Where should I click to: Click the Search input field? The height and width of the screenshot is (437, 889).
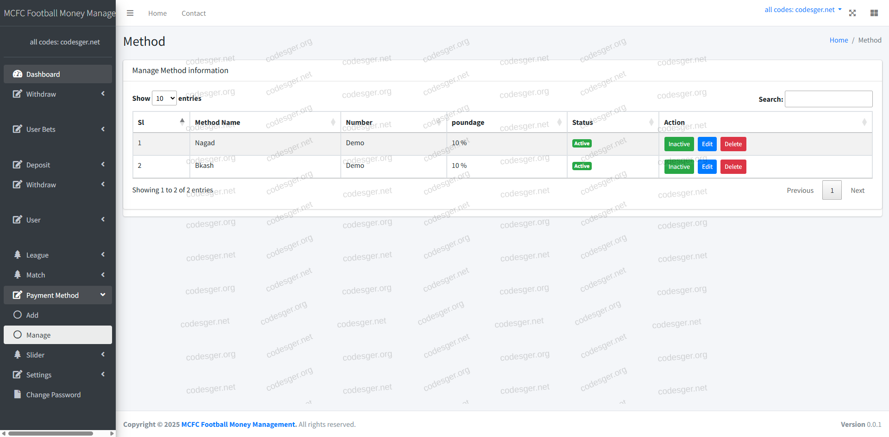pyautogui.click(x=828, y=99)
